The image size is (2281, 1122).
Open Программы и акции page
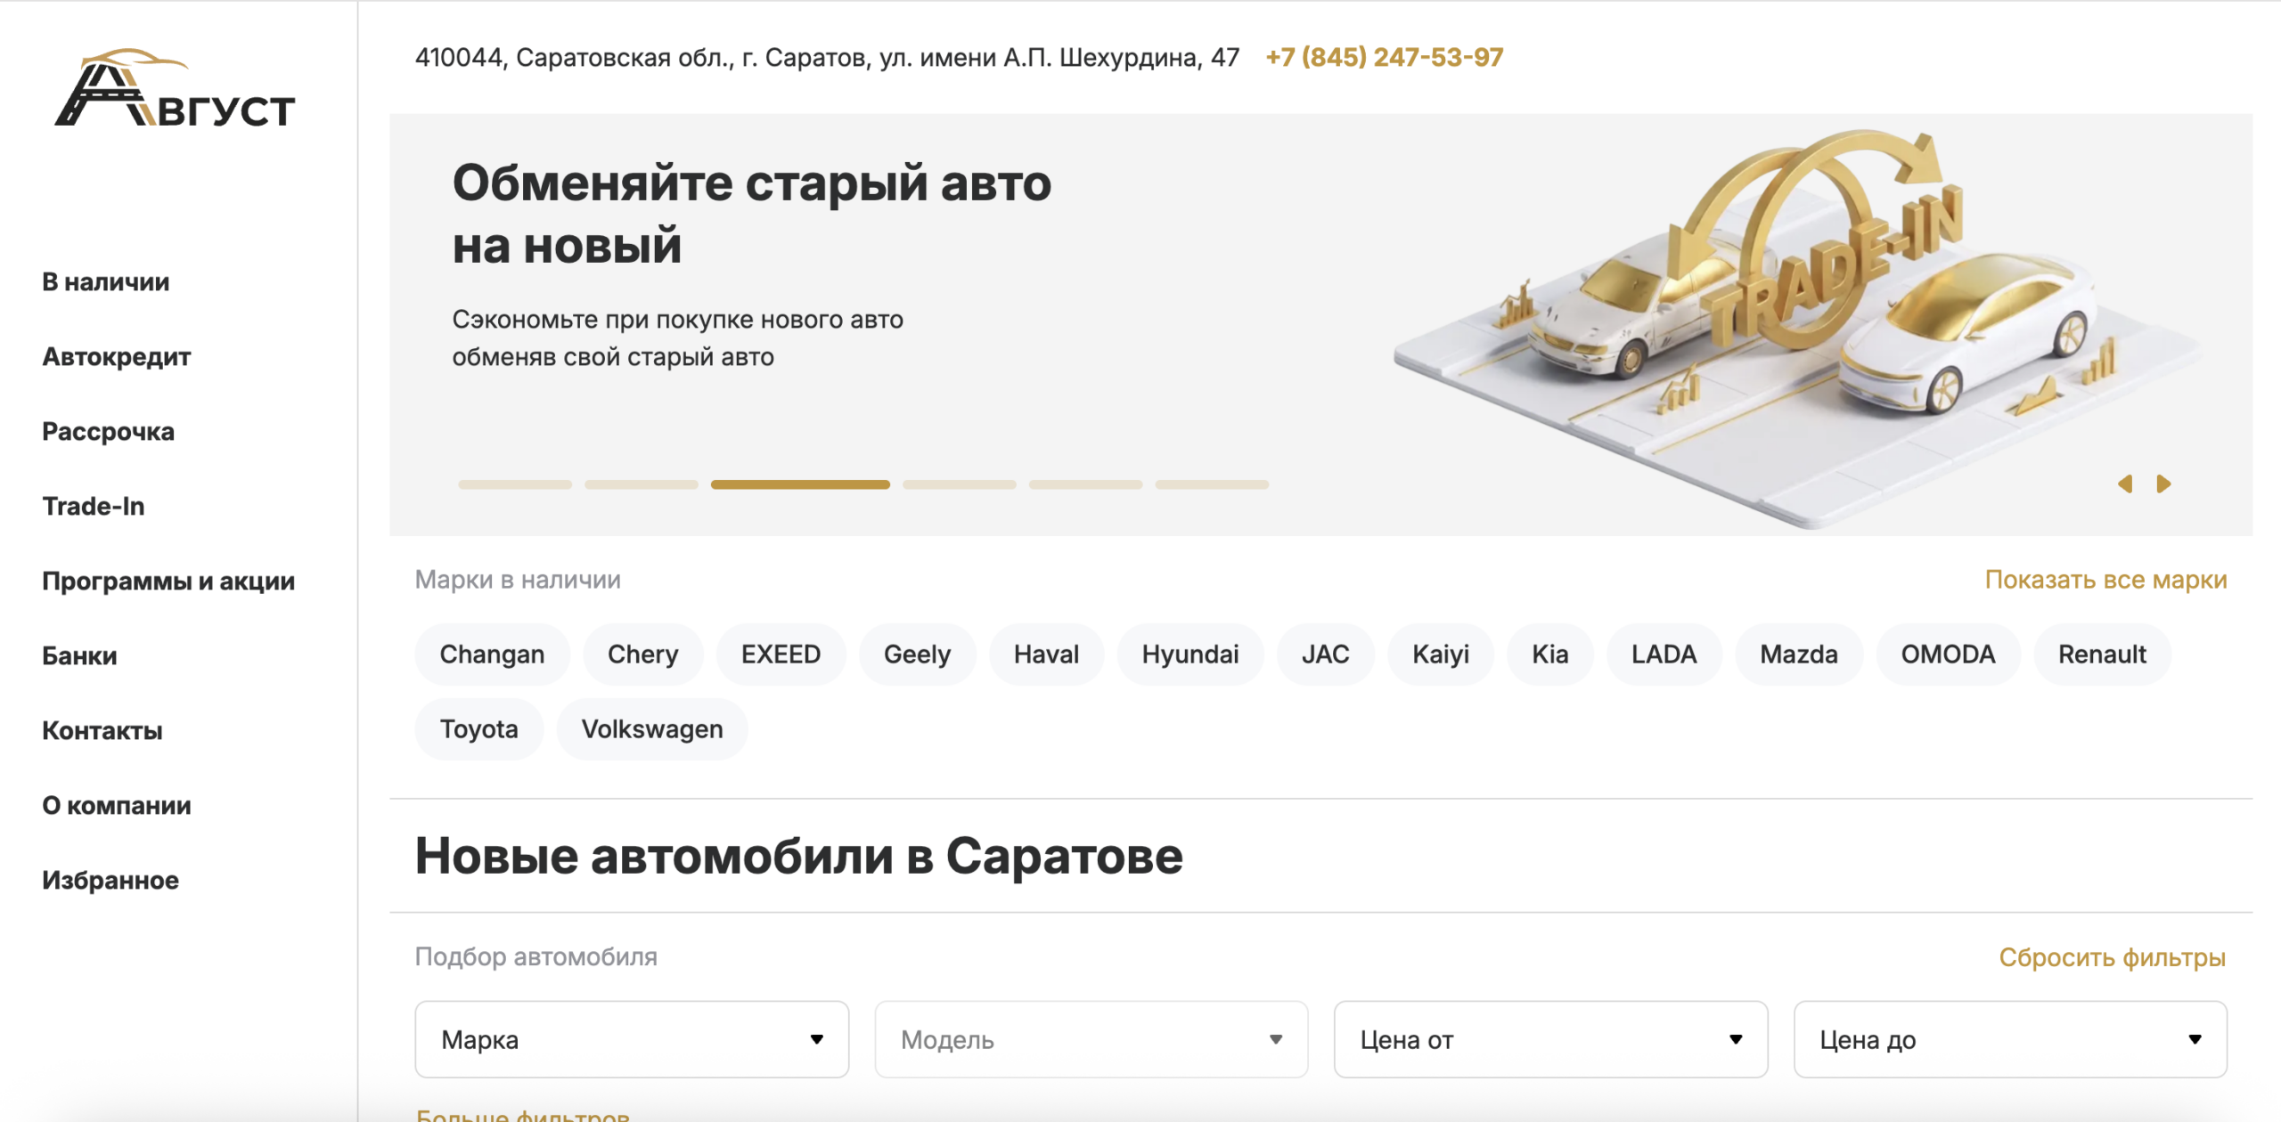click(168, 581)
